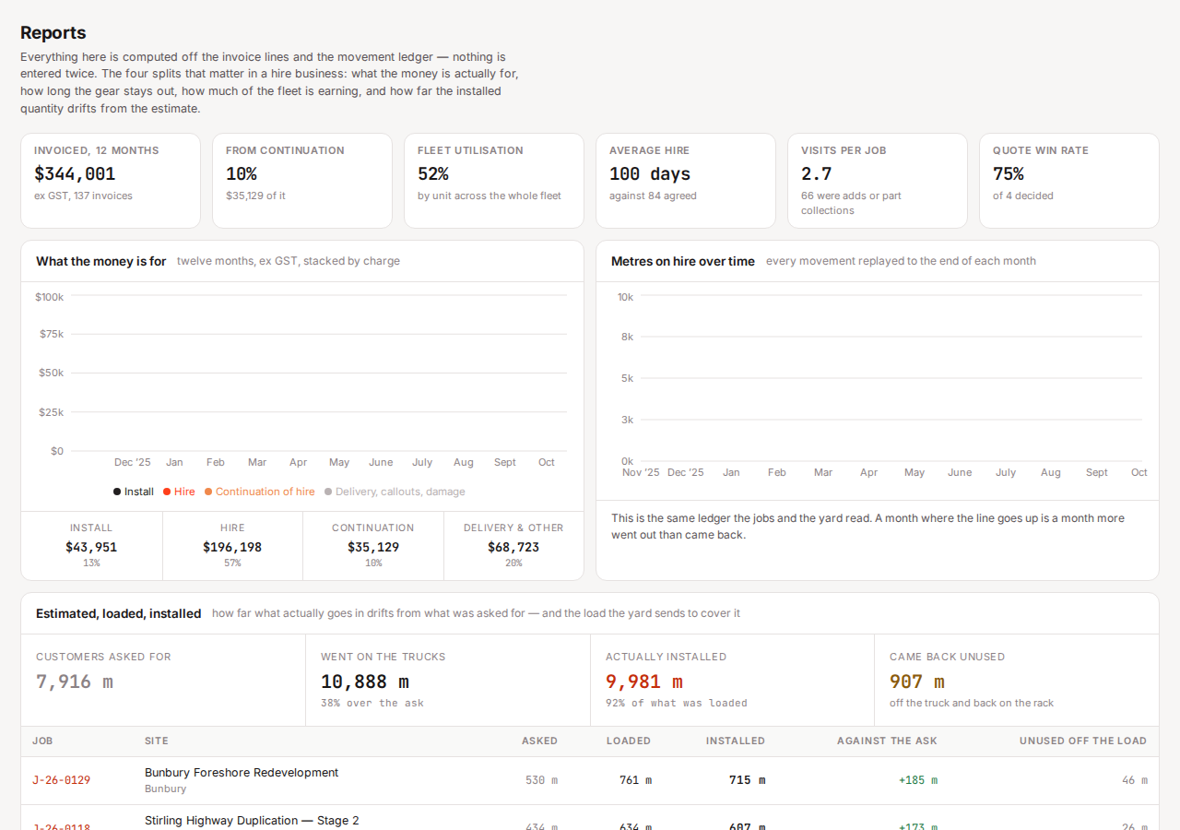Click the Install legend entry under the chart
Viewport: 1180px width, 830px height.
(134, 492)
